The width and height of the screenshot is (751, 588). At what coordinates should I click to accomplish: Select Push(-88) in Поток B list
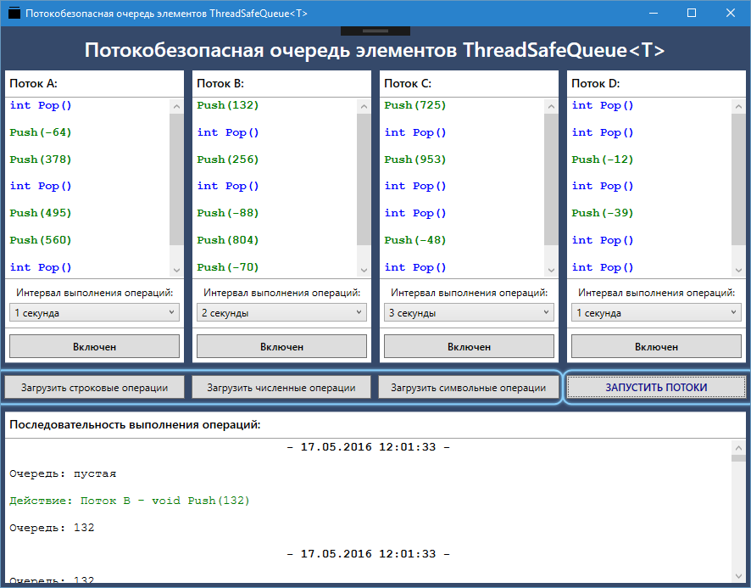click(x=228, y=212)
